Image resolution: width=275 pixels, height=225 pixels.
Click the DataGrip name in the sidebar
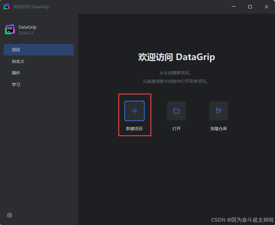pyautogui.click(x=27, y=27)
